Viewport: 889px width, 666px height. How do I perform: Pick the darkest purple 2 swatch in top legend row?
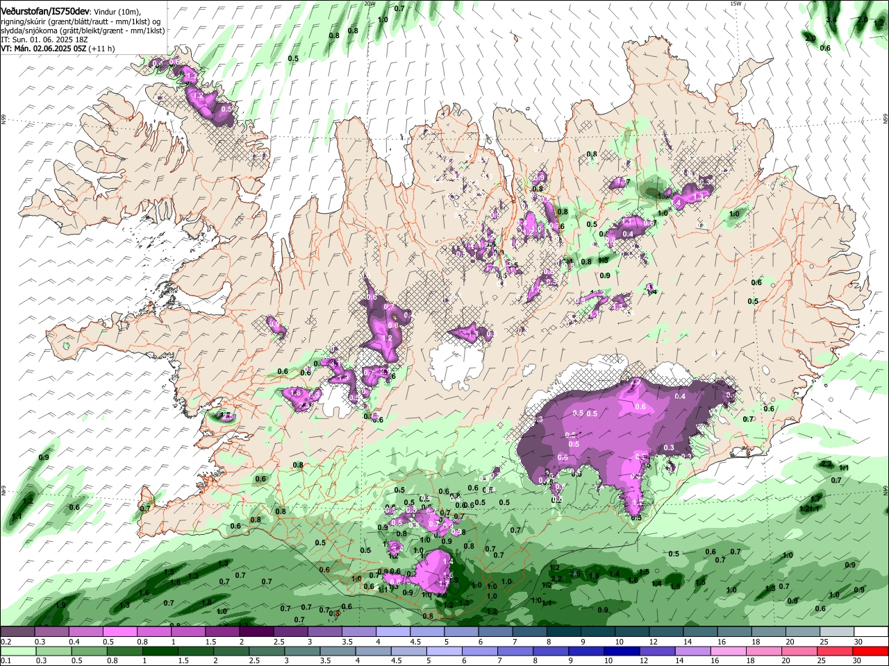click(x=256, y=632)
